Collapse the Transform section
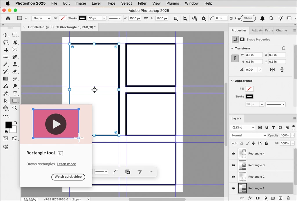Viewport: 297px width, 201px height. tap(232, 49)
